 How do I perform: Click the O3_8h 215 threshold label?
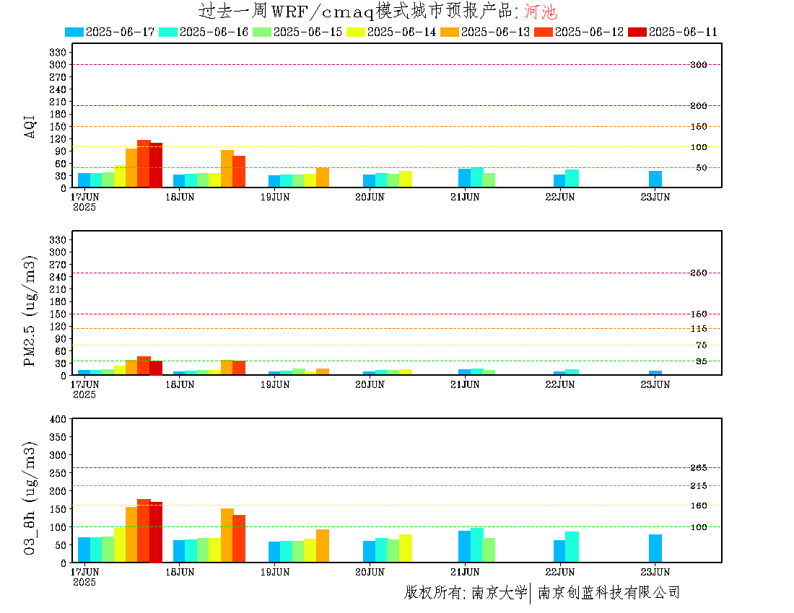click(699, 486)
